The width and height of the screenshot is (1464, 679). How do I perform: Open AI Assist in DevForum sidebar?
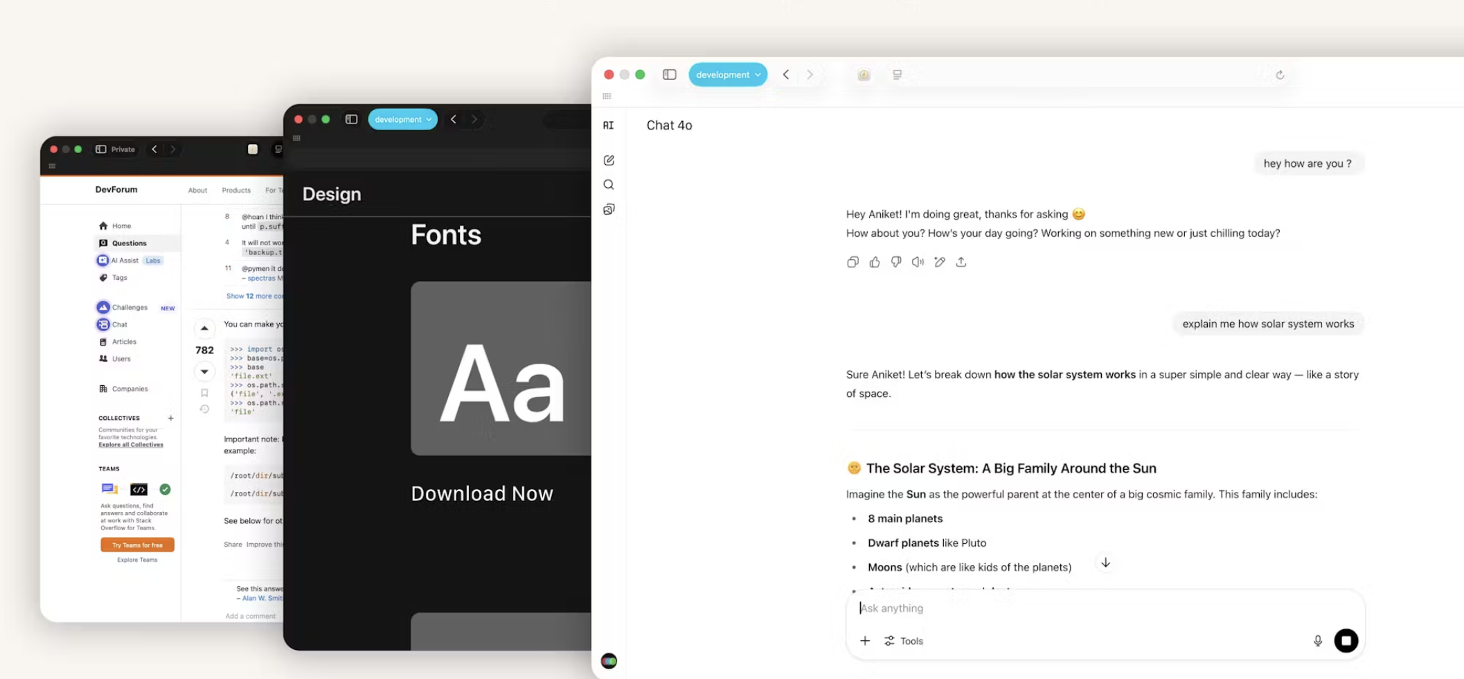[x=130, y=261]
